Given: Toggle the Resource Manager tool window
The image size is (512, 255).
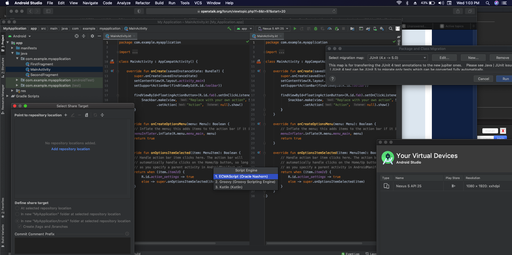Looking at the screenshot, I should point(3,99).
